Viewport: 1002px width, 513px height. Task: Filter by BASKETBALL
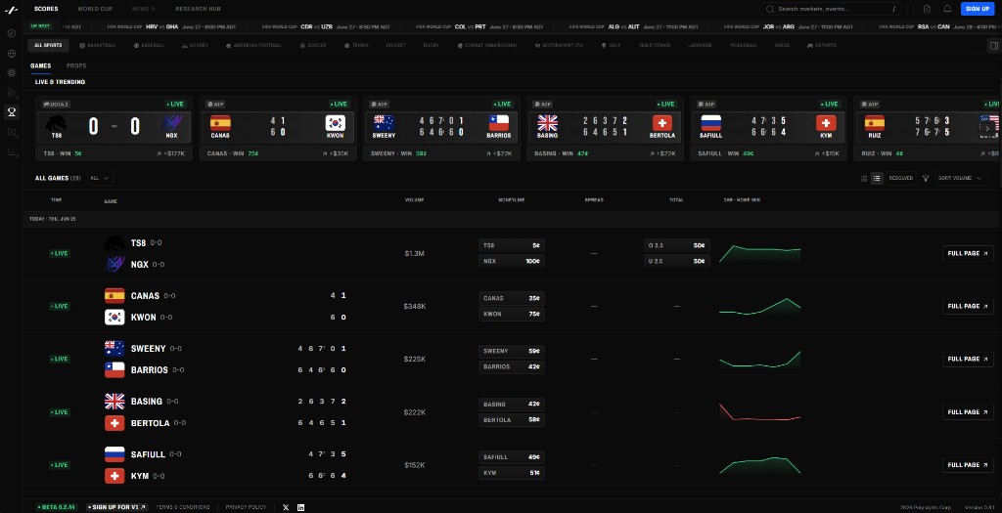tap(98, 45)
